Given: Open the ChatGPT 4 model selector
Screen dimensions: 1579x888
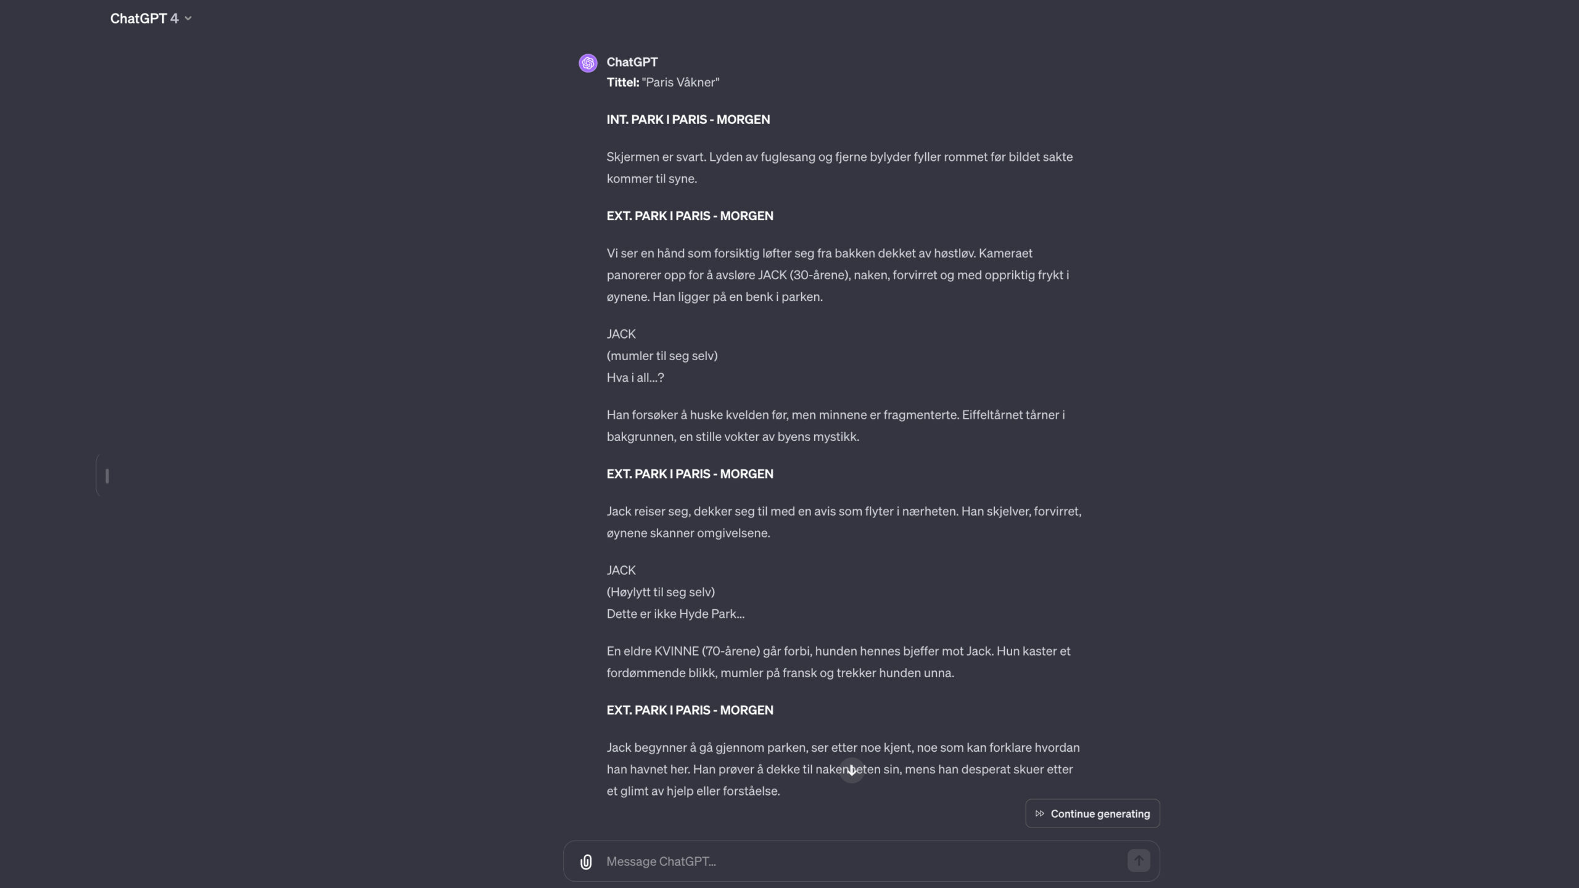Looking at the screenshot, I should [150, 18].
